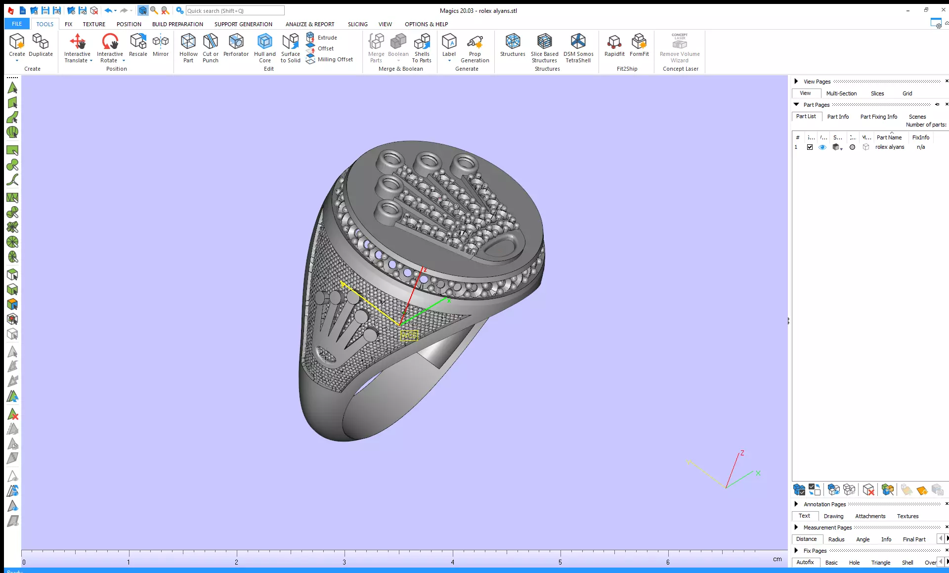
Task: Select the Cut or Punch tool
Action: click(211, 48)
